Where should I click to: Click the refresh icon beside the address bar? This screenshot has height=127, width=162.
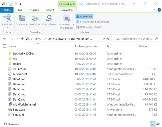click(108, 39)
